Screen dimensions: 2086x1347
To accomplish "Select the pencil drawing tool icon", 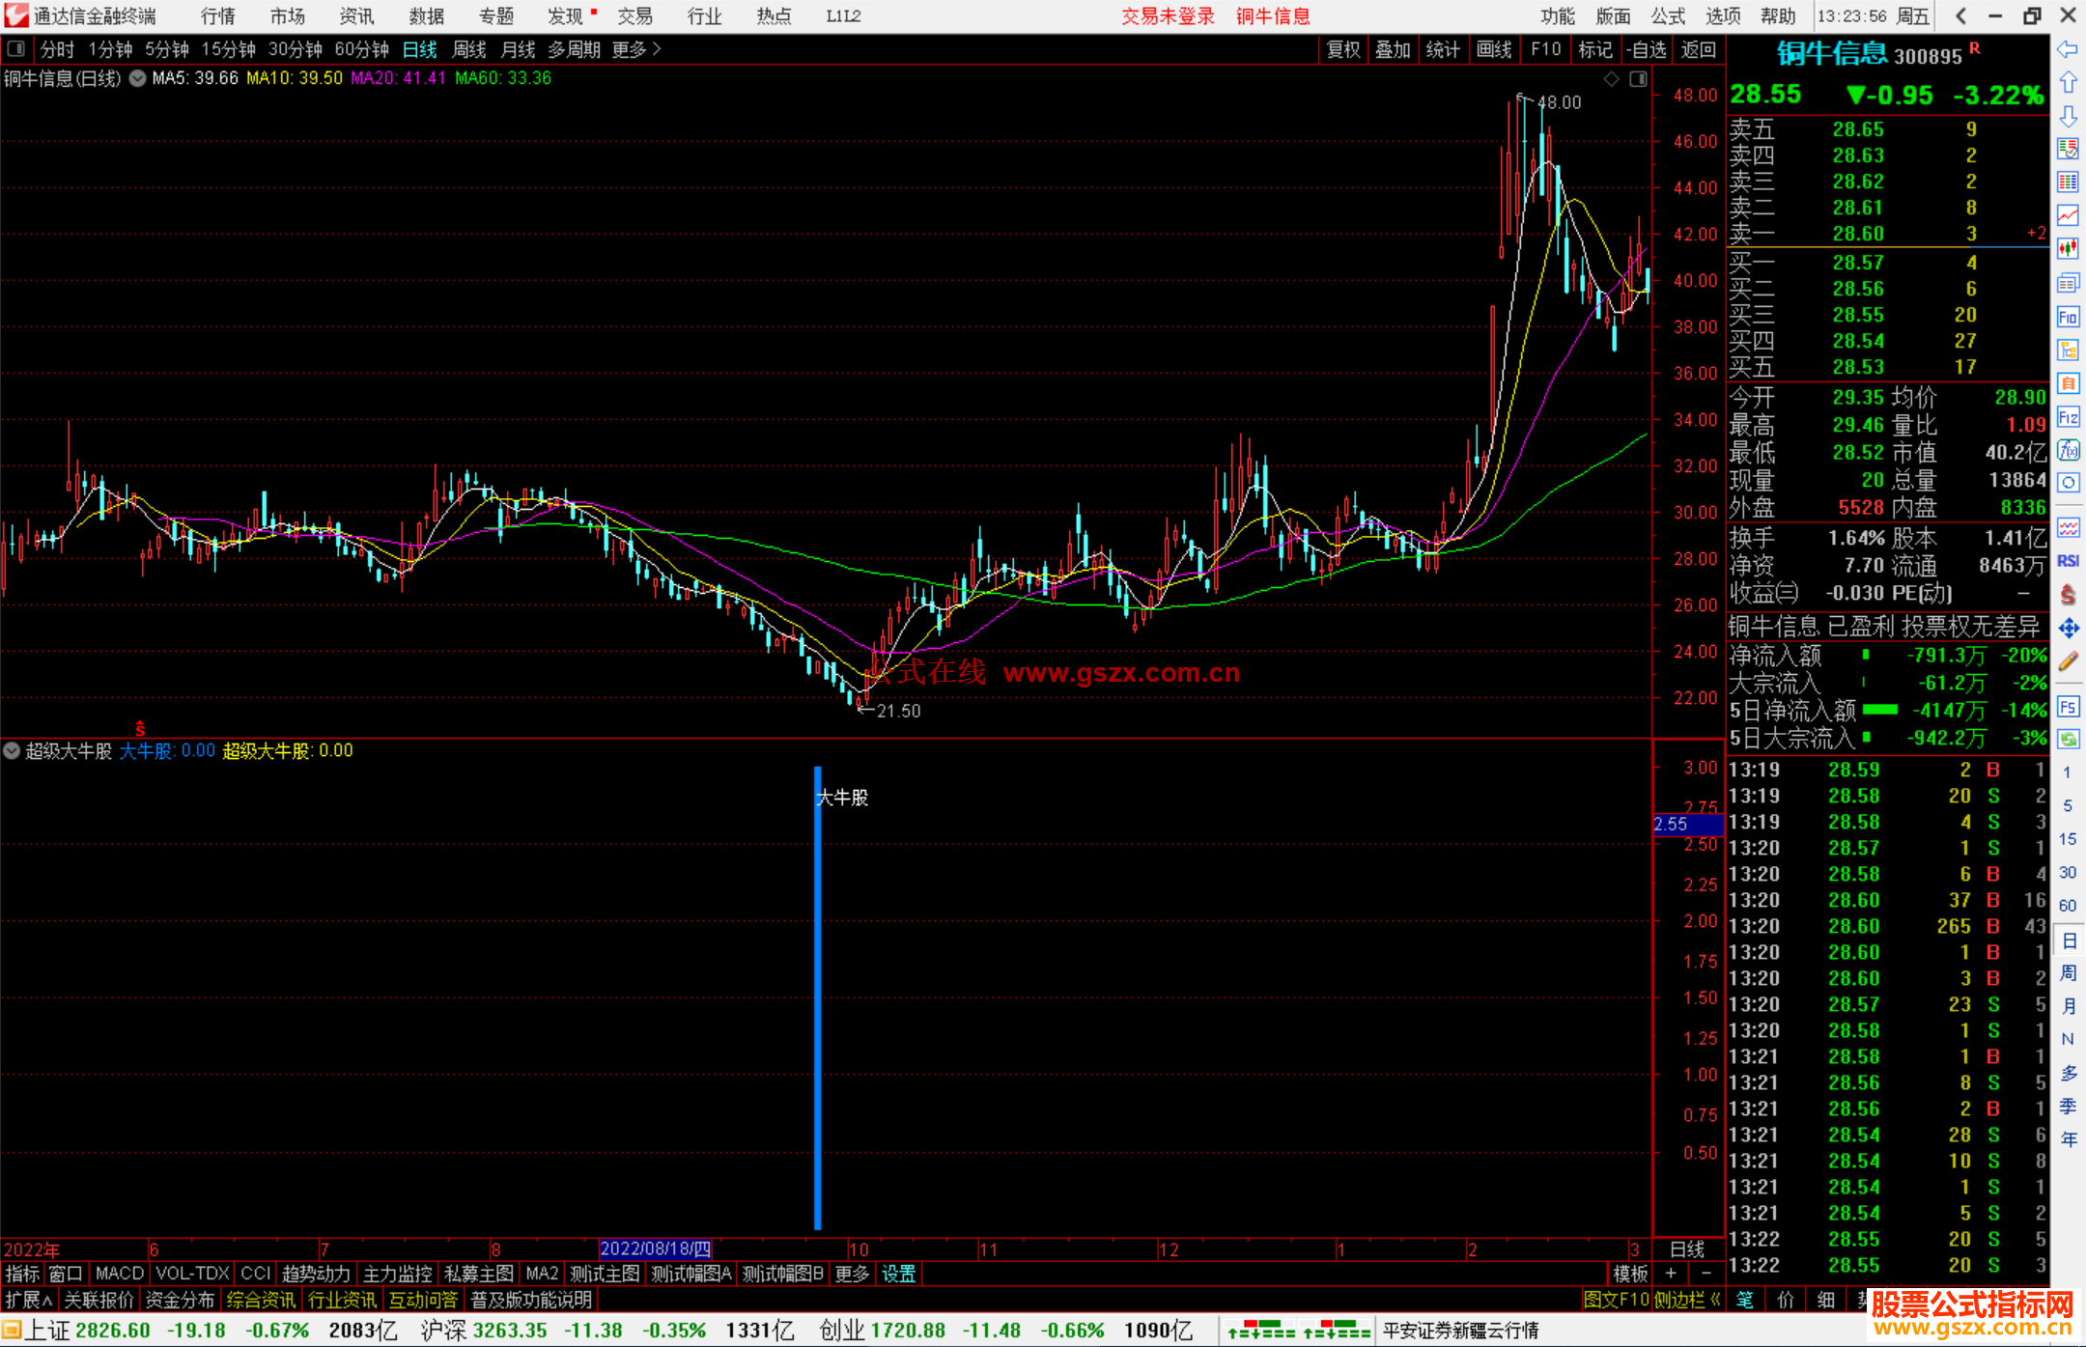I will pos(2068,662).
